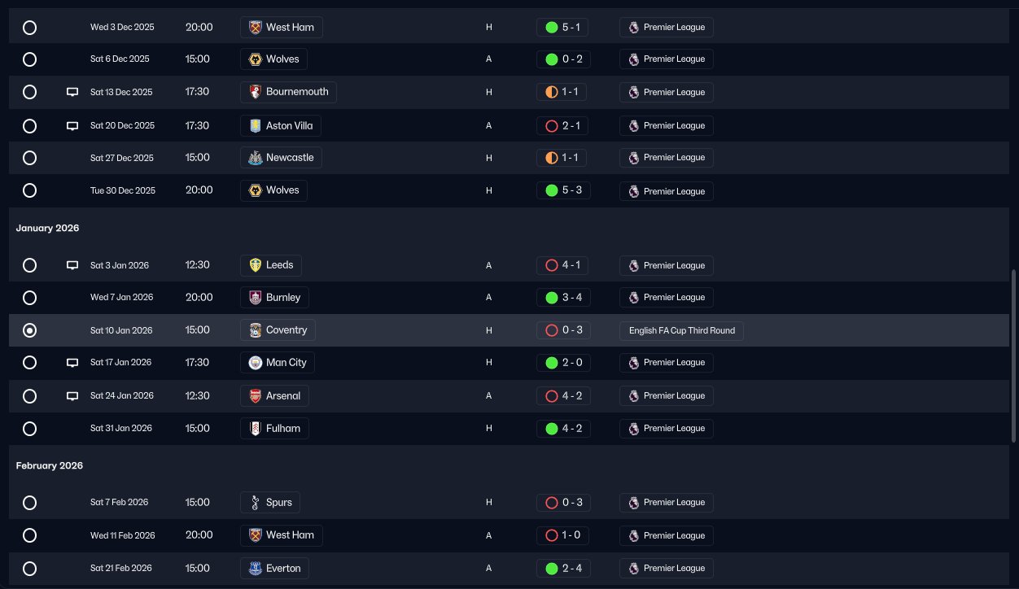The height and width of the screenshot is (589, 1019).
Task: Click the green win indicator for Wolves 5 - 3
Action: click(551, 190)
